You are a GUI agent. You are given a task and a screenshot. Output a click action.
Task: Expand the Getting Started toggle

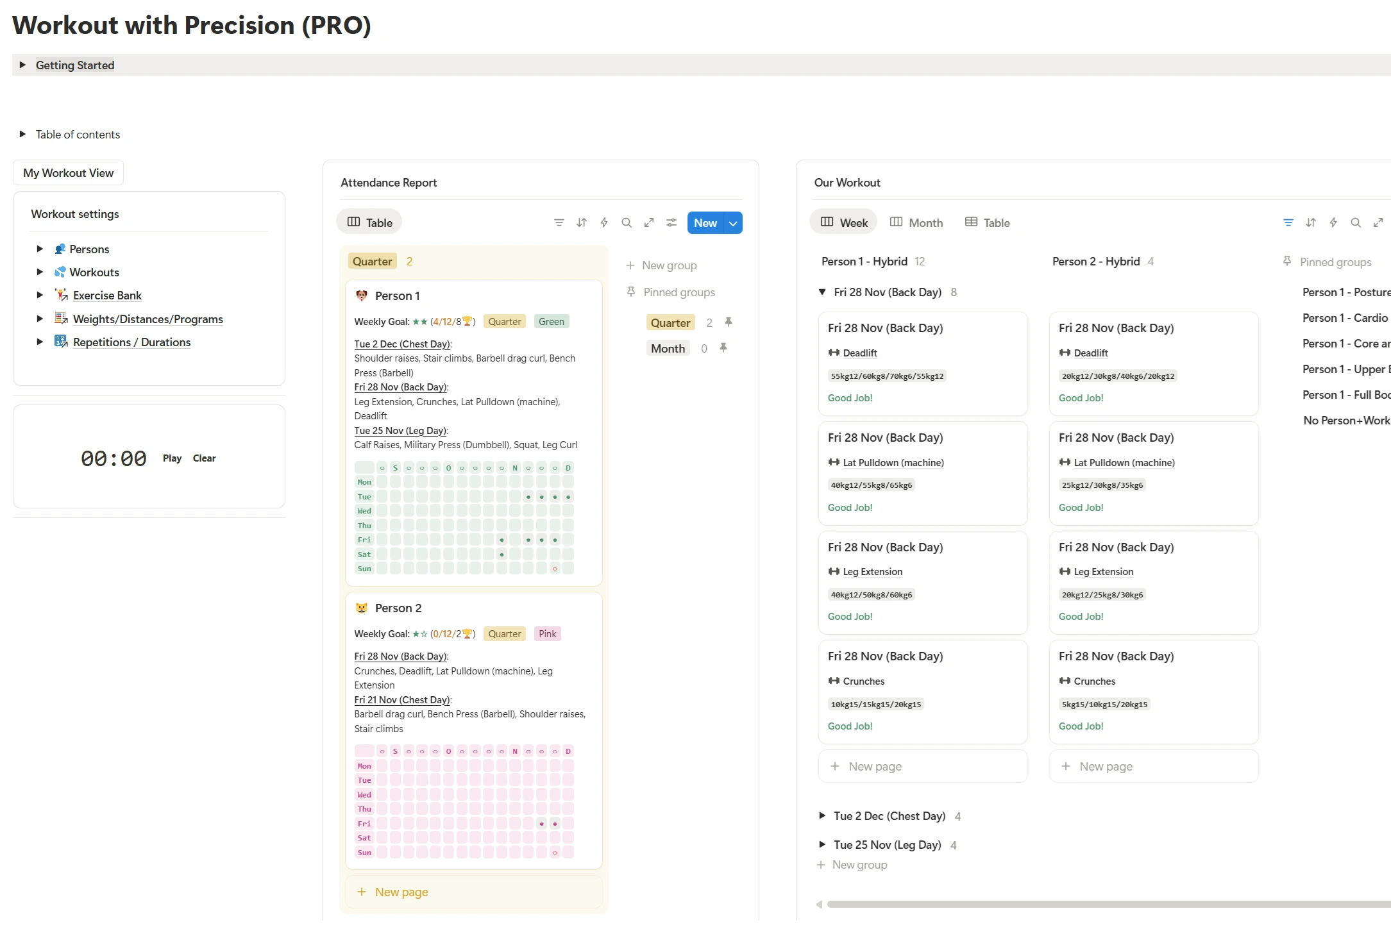pyautogui.click(x=22, y=65)
